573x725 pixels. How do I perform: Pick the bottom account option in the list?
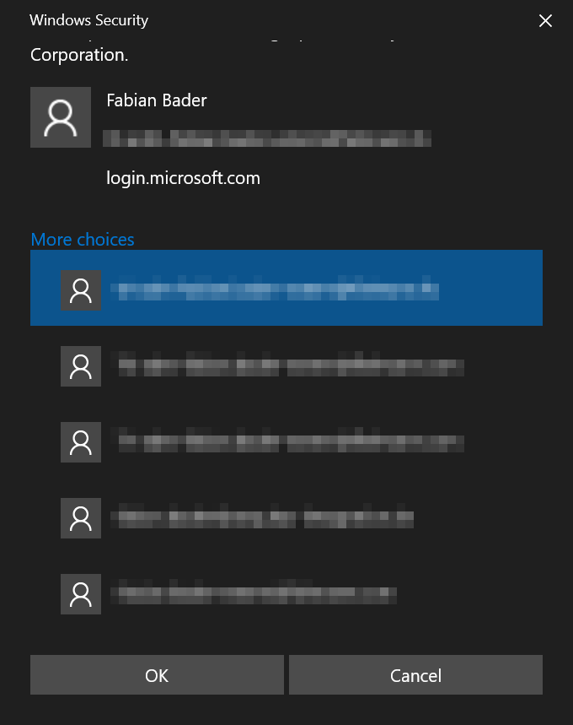pos(286,593)
